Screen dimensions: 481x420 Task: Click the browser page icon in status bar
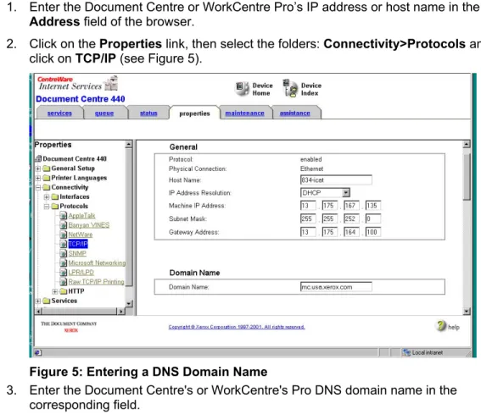coord(37,352)
